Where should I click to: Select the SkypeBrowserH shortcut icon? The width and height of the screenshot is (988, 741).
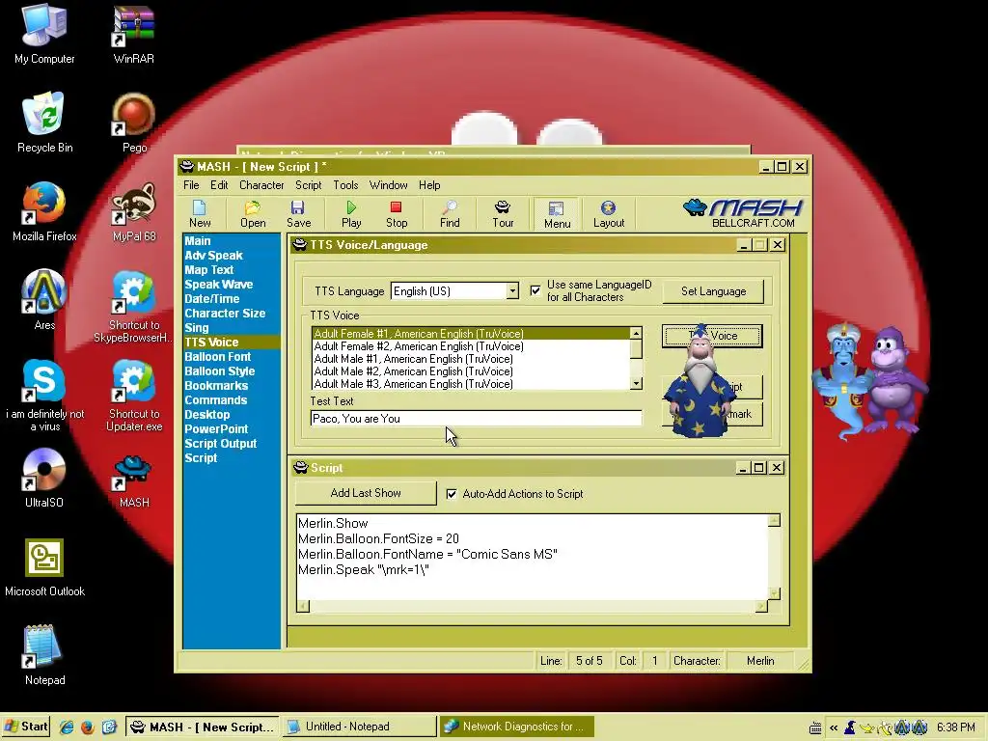tap(133, 306)
